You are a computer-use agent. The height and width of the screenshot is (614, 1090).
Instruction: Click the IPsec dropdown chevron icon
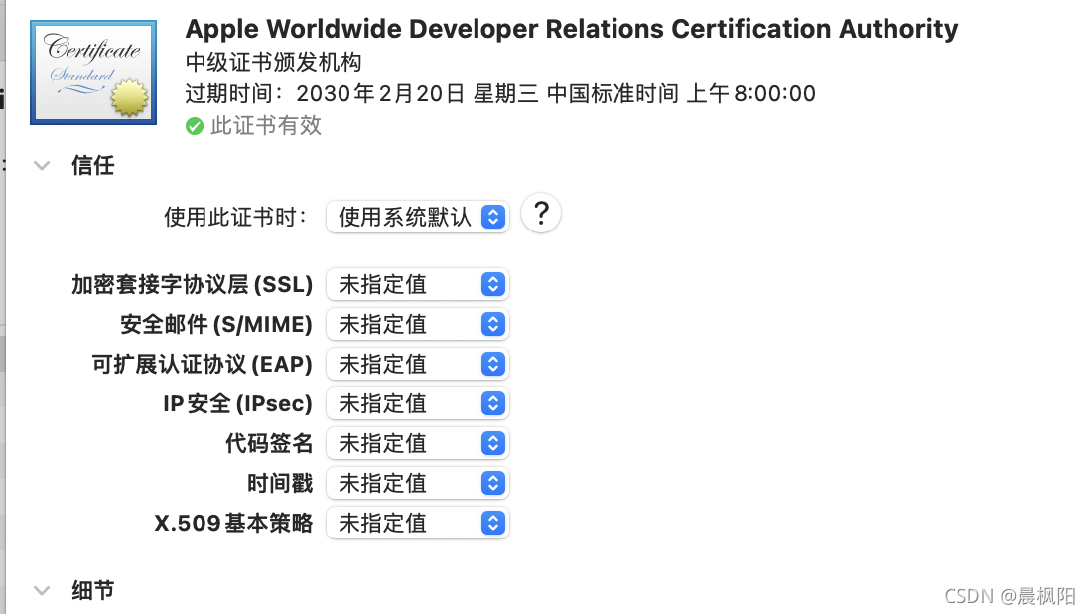[492, 403]
